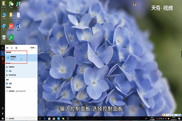Launch Microsoft Edge from the taskbar
Screen dimensions: 182x121
pos(45,119)
